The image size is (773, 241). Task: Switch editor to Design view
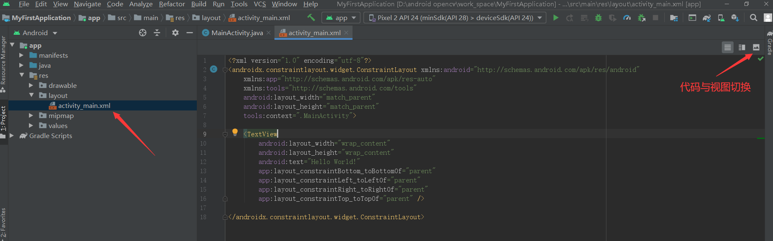point(756,47)
